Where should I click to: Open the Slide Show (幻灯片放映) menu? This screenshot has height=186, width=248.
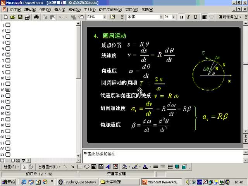[110, 10]
